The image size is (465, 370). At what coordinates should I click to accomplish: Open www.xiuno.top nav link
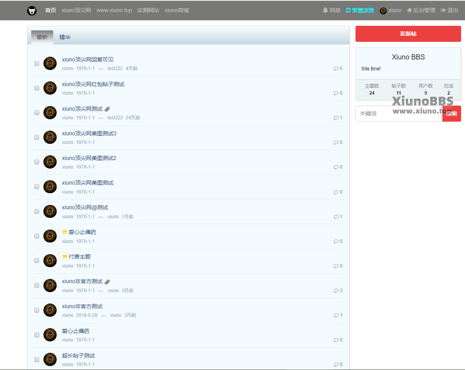point(114,11)
